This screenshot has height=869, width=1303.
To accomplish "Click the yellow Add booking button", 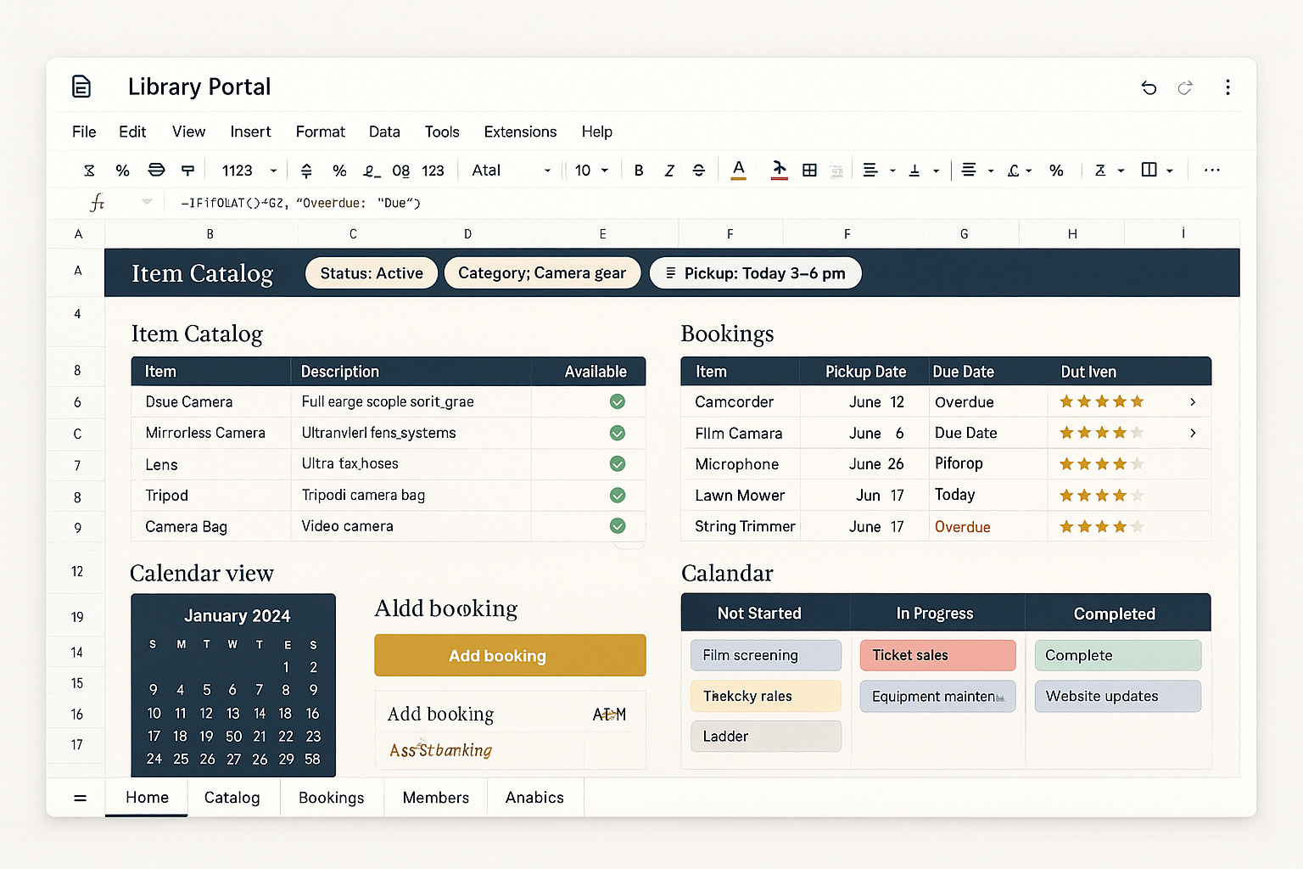I will [510, 655].
